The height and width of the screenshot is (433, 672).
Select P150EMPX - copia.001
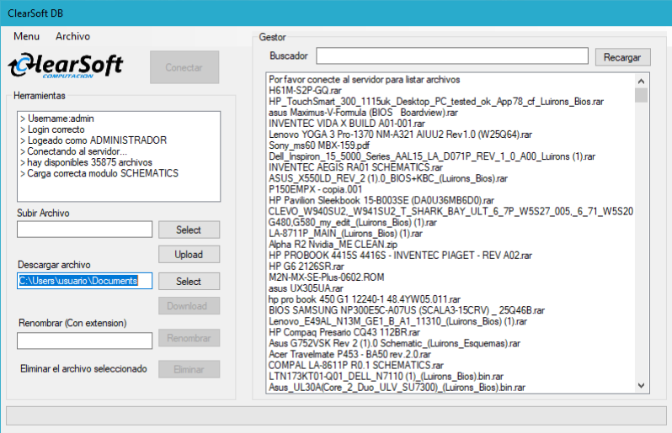316,189
